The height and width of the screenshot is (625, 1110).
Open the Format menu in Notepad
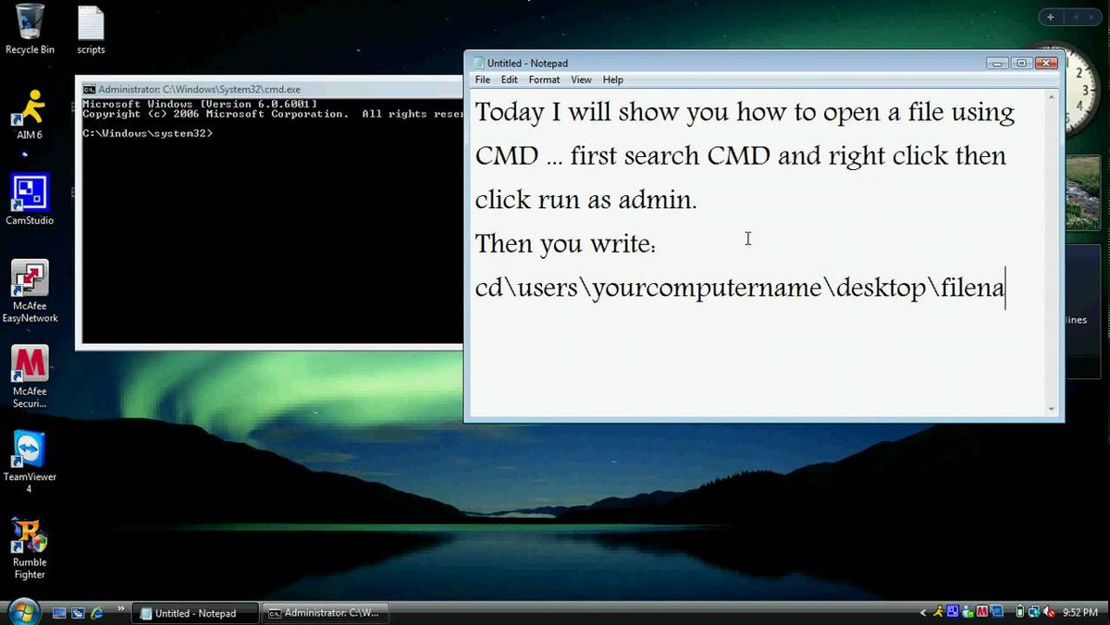[544, 80]
